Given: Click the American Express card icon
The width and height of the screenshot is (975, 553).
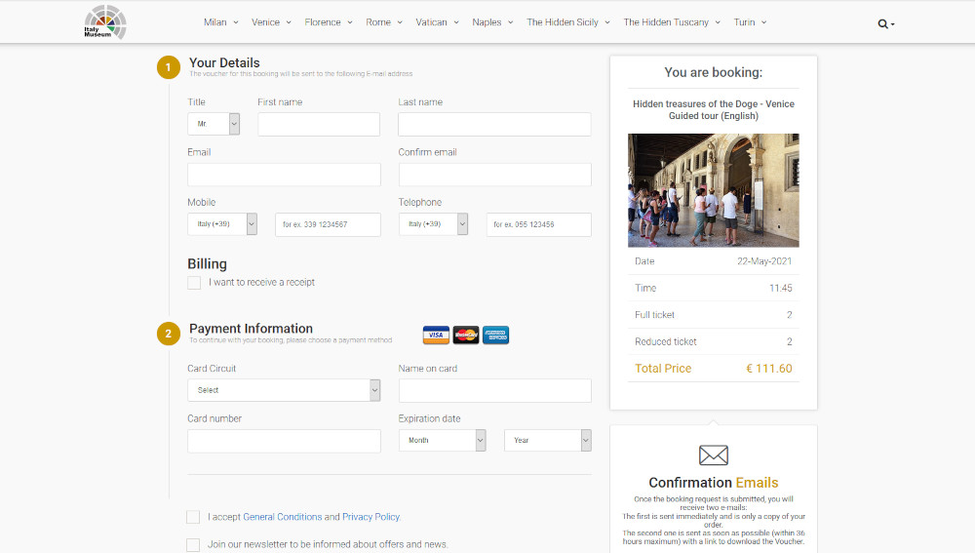Looking at the screenshot, I should 495,335.
